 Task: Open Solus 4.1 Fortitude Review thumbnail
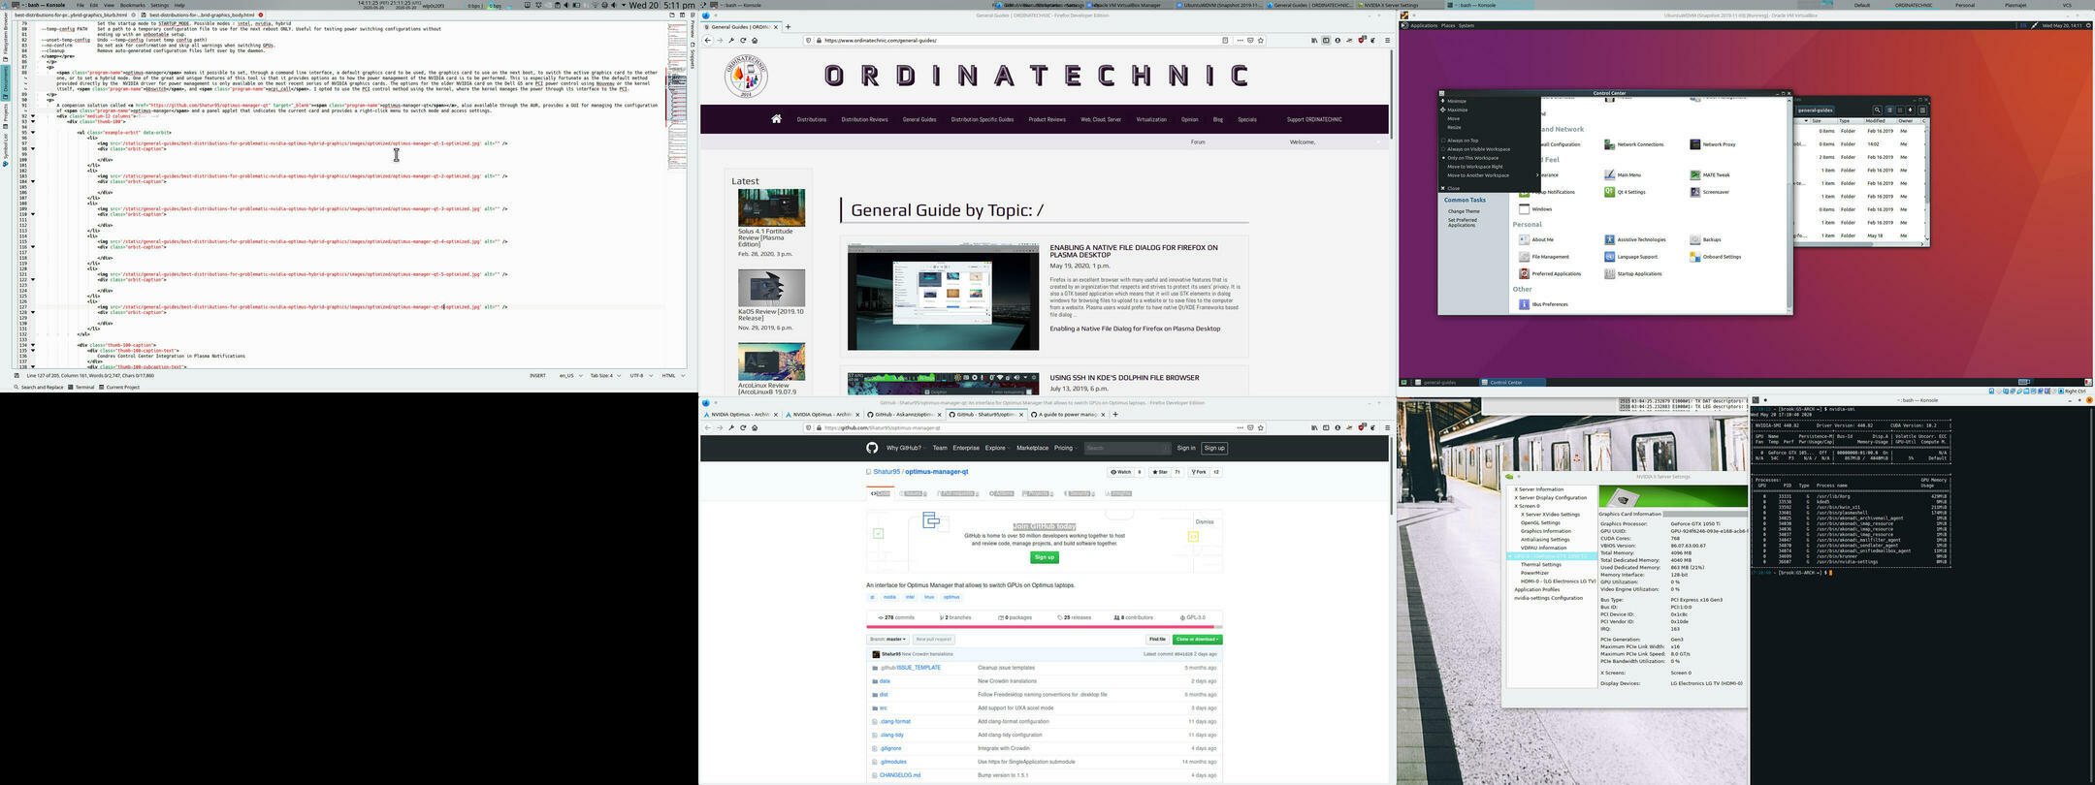[x=771, y=207]
